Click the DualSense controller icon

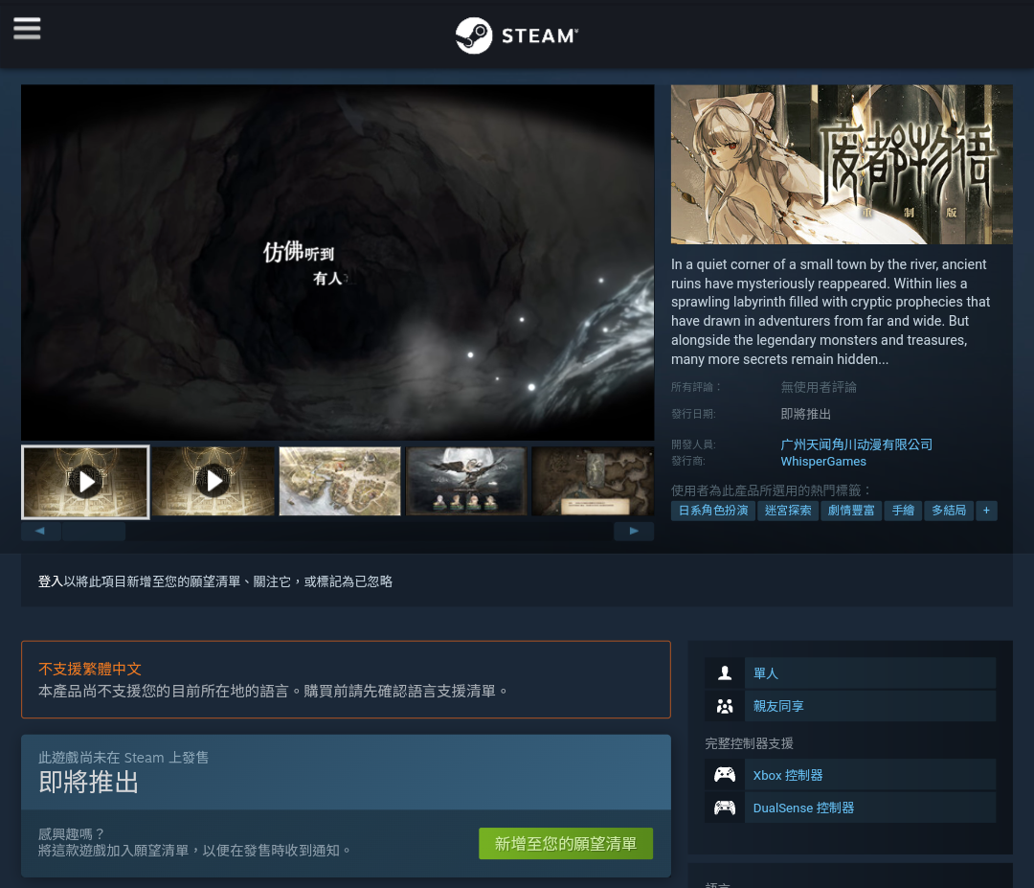725,807
